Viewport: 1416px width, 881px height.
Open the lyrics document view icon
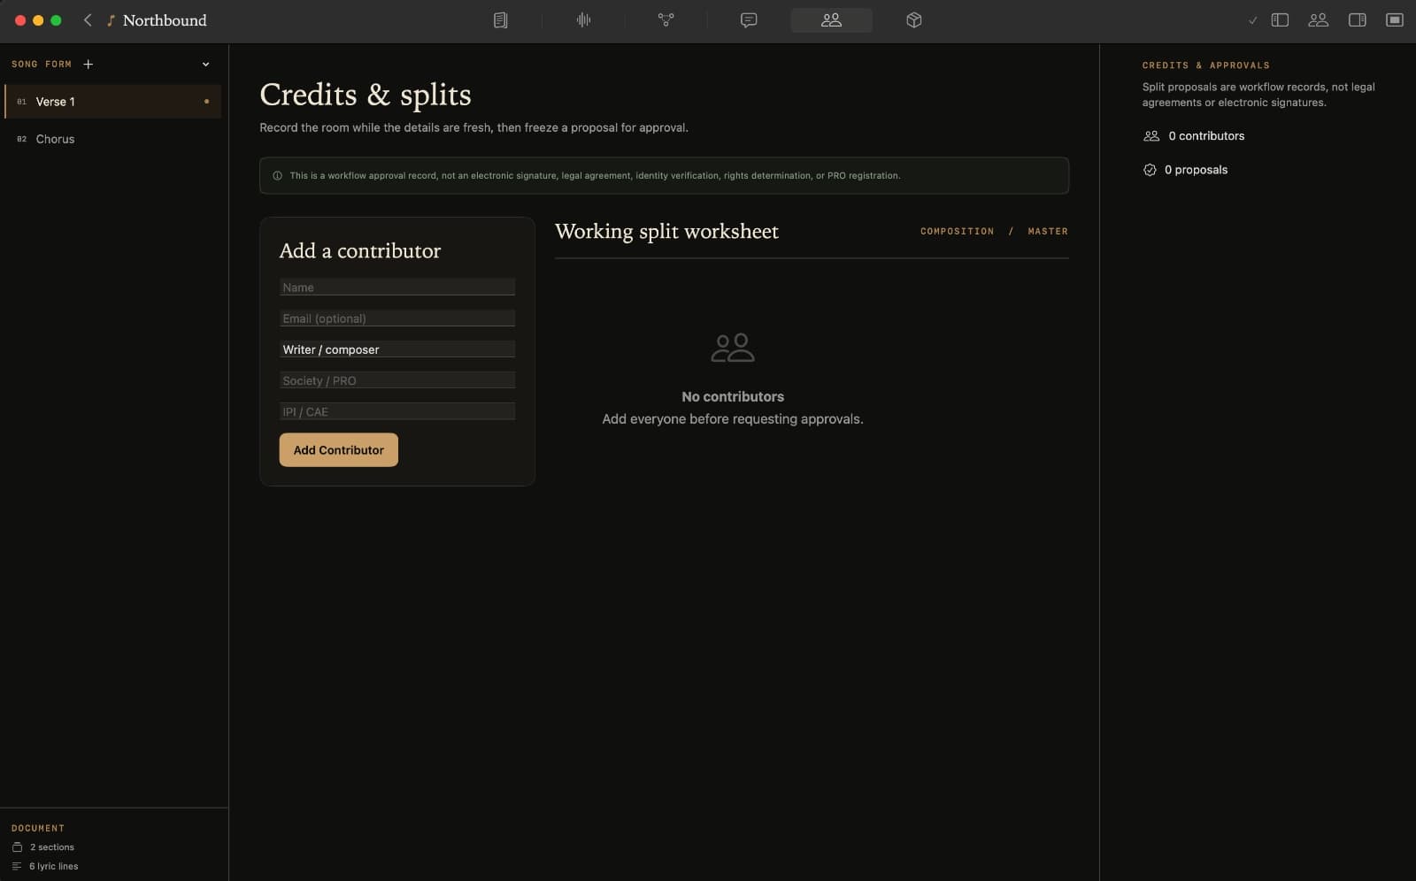coord(500,19)
